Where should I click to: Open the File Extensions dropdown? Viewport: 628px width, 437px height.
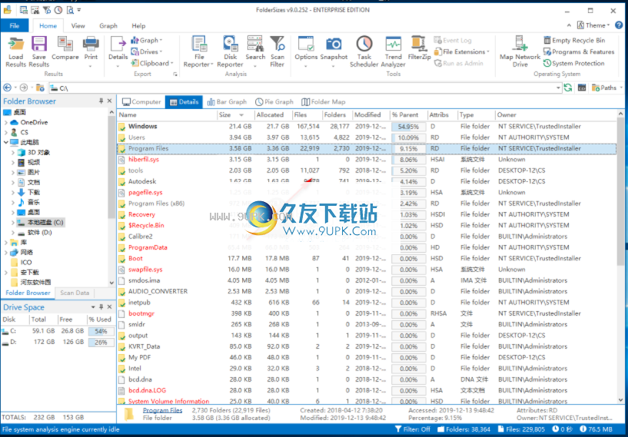coord(462,51)
